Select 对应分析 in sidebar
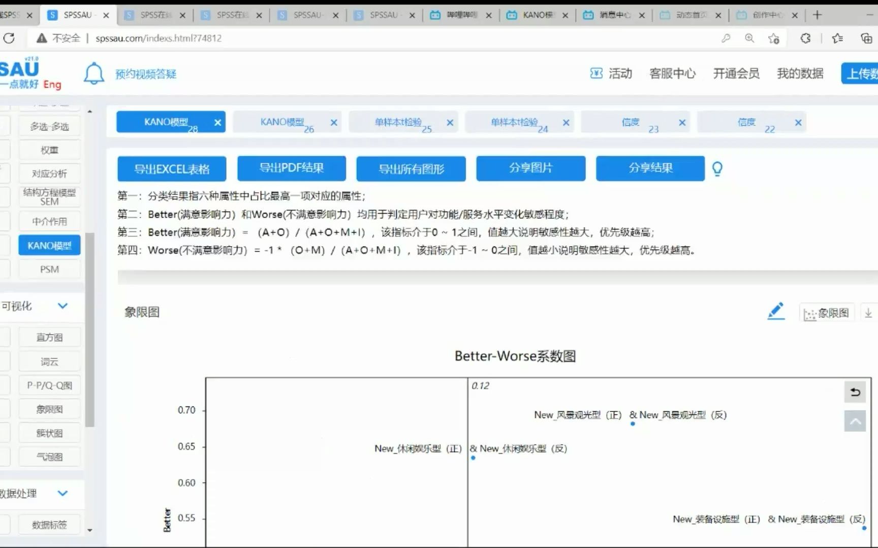Screen dimensions: 878x548 49,174
